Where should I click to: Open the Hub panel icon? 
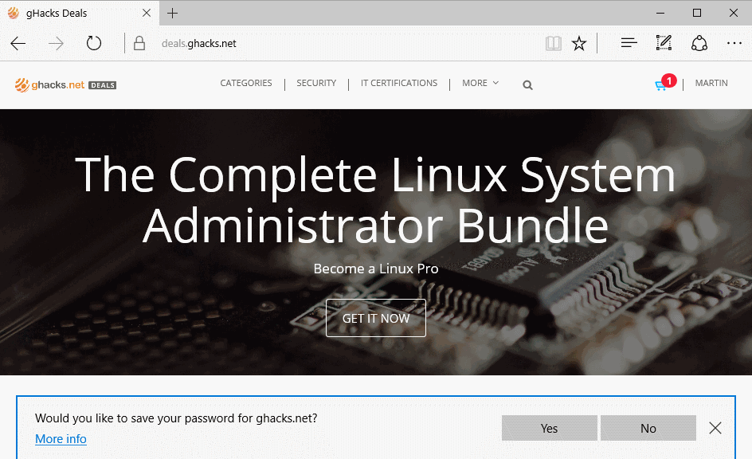(629, 43)
